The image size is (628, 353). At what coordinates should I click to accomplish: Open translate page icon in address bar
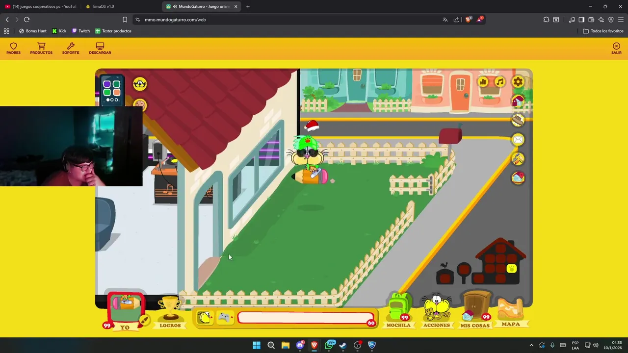tap(445, 20)
